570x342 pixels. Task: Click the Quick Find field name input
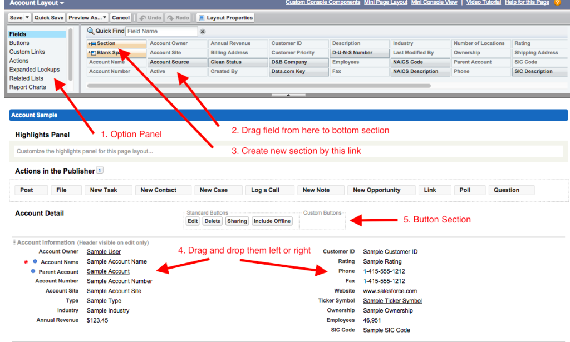tap(162, 31)
